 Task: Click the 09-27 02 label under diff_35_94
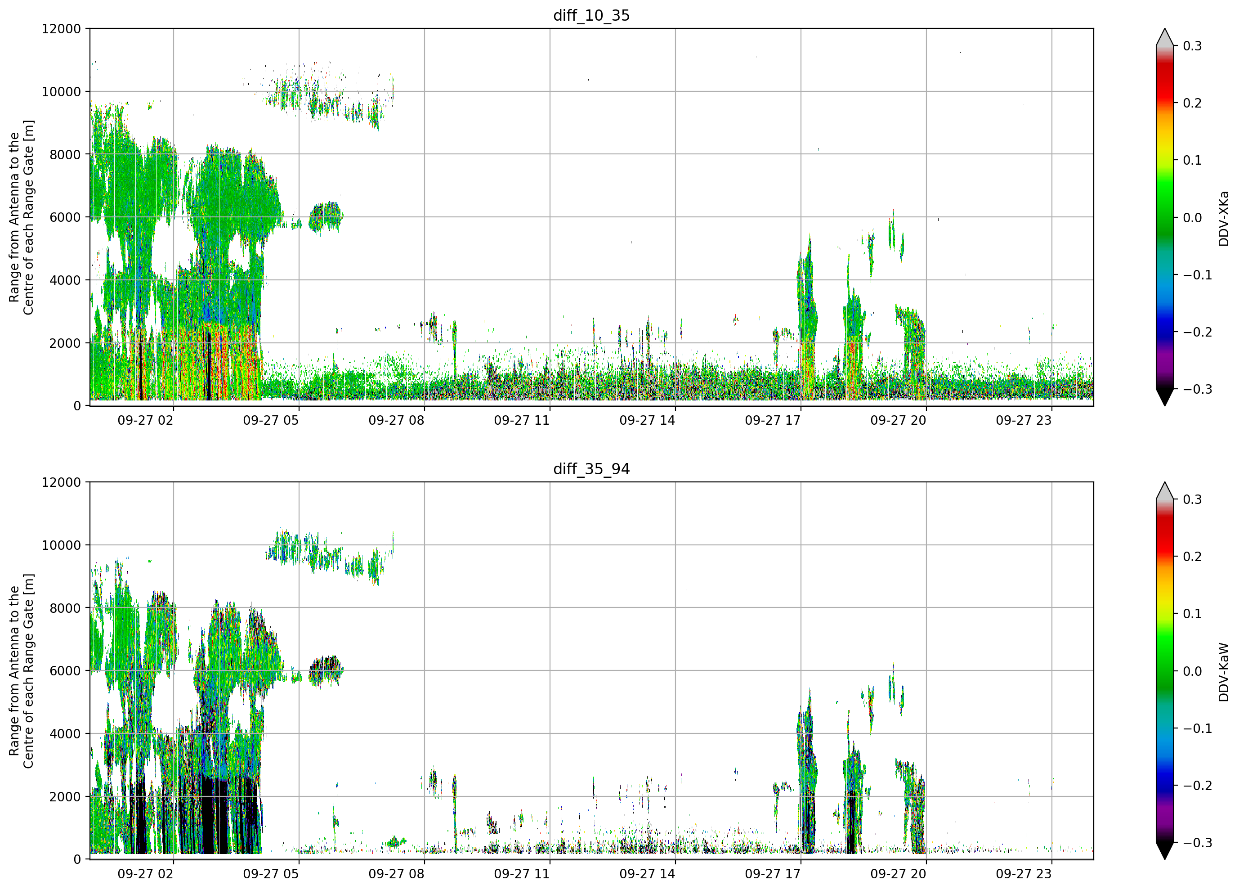click(145, 874)
